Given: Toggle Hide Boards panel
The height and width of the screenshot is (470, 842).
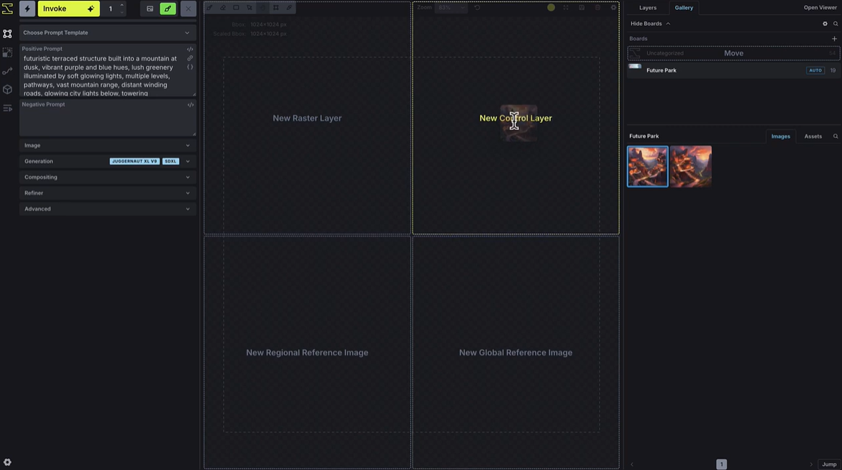Looking at the screenshot, I should [x=650, y=24].
